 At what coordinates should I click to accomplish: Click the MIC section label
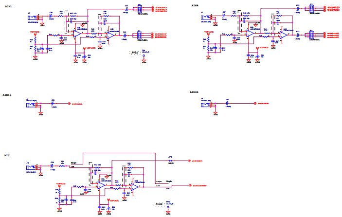pyautogui.click(x=7, y=156)
